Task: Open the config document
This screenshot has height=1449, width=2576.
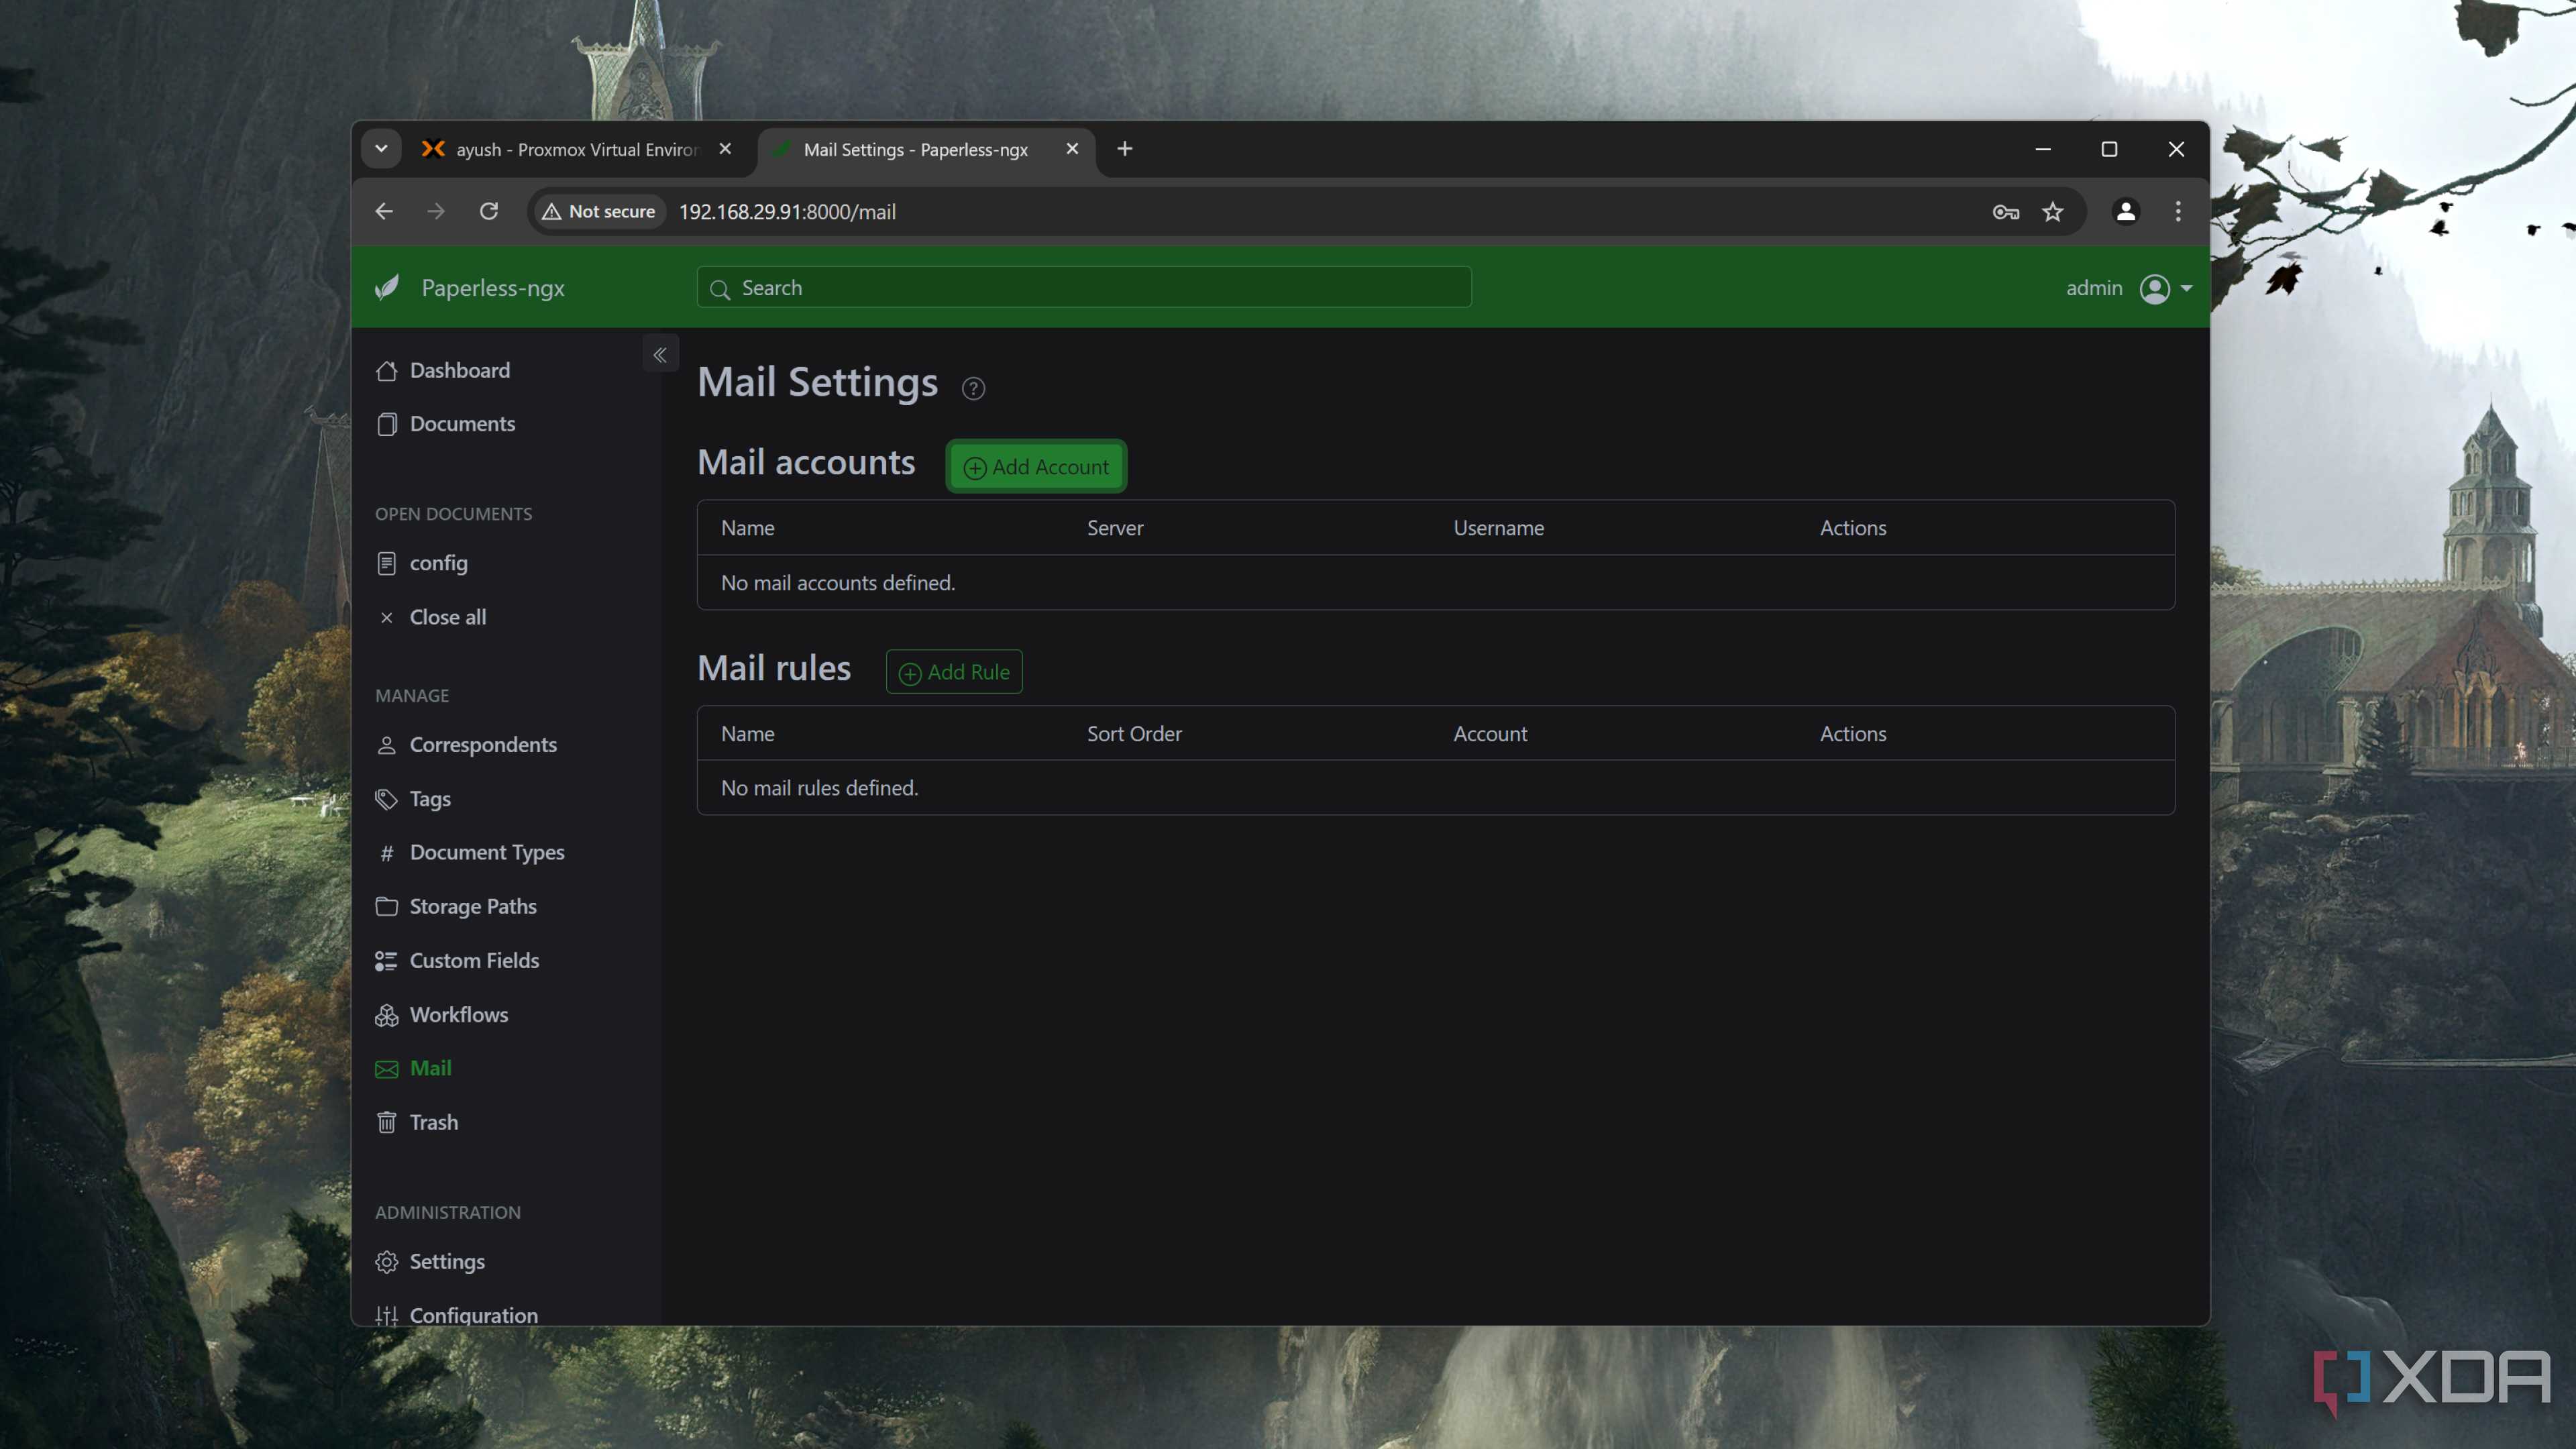Action: (439, 564)
